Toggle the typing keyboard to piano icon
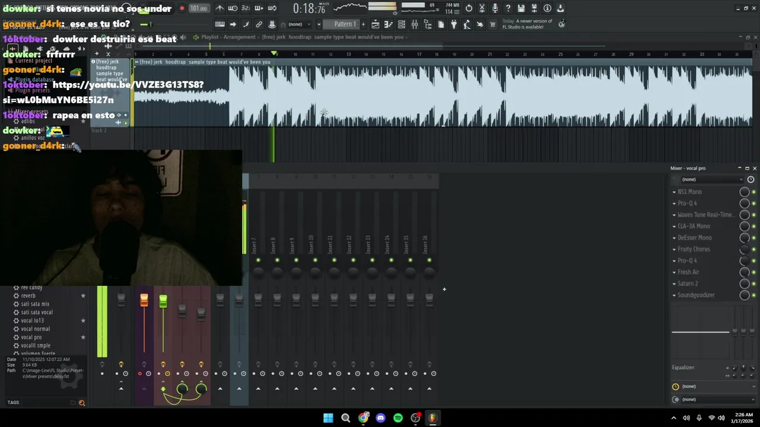This screenshot has height=427, width=760. pos(220,24)
